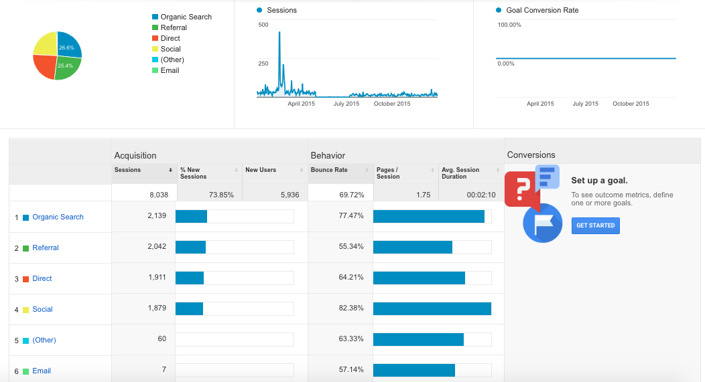The image size is (705, 382).
Task: Click the 00:02:10 session duration total
Action: 481,195
